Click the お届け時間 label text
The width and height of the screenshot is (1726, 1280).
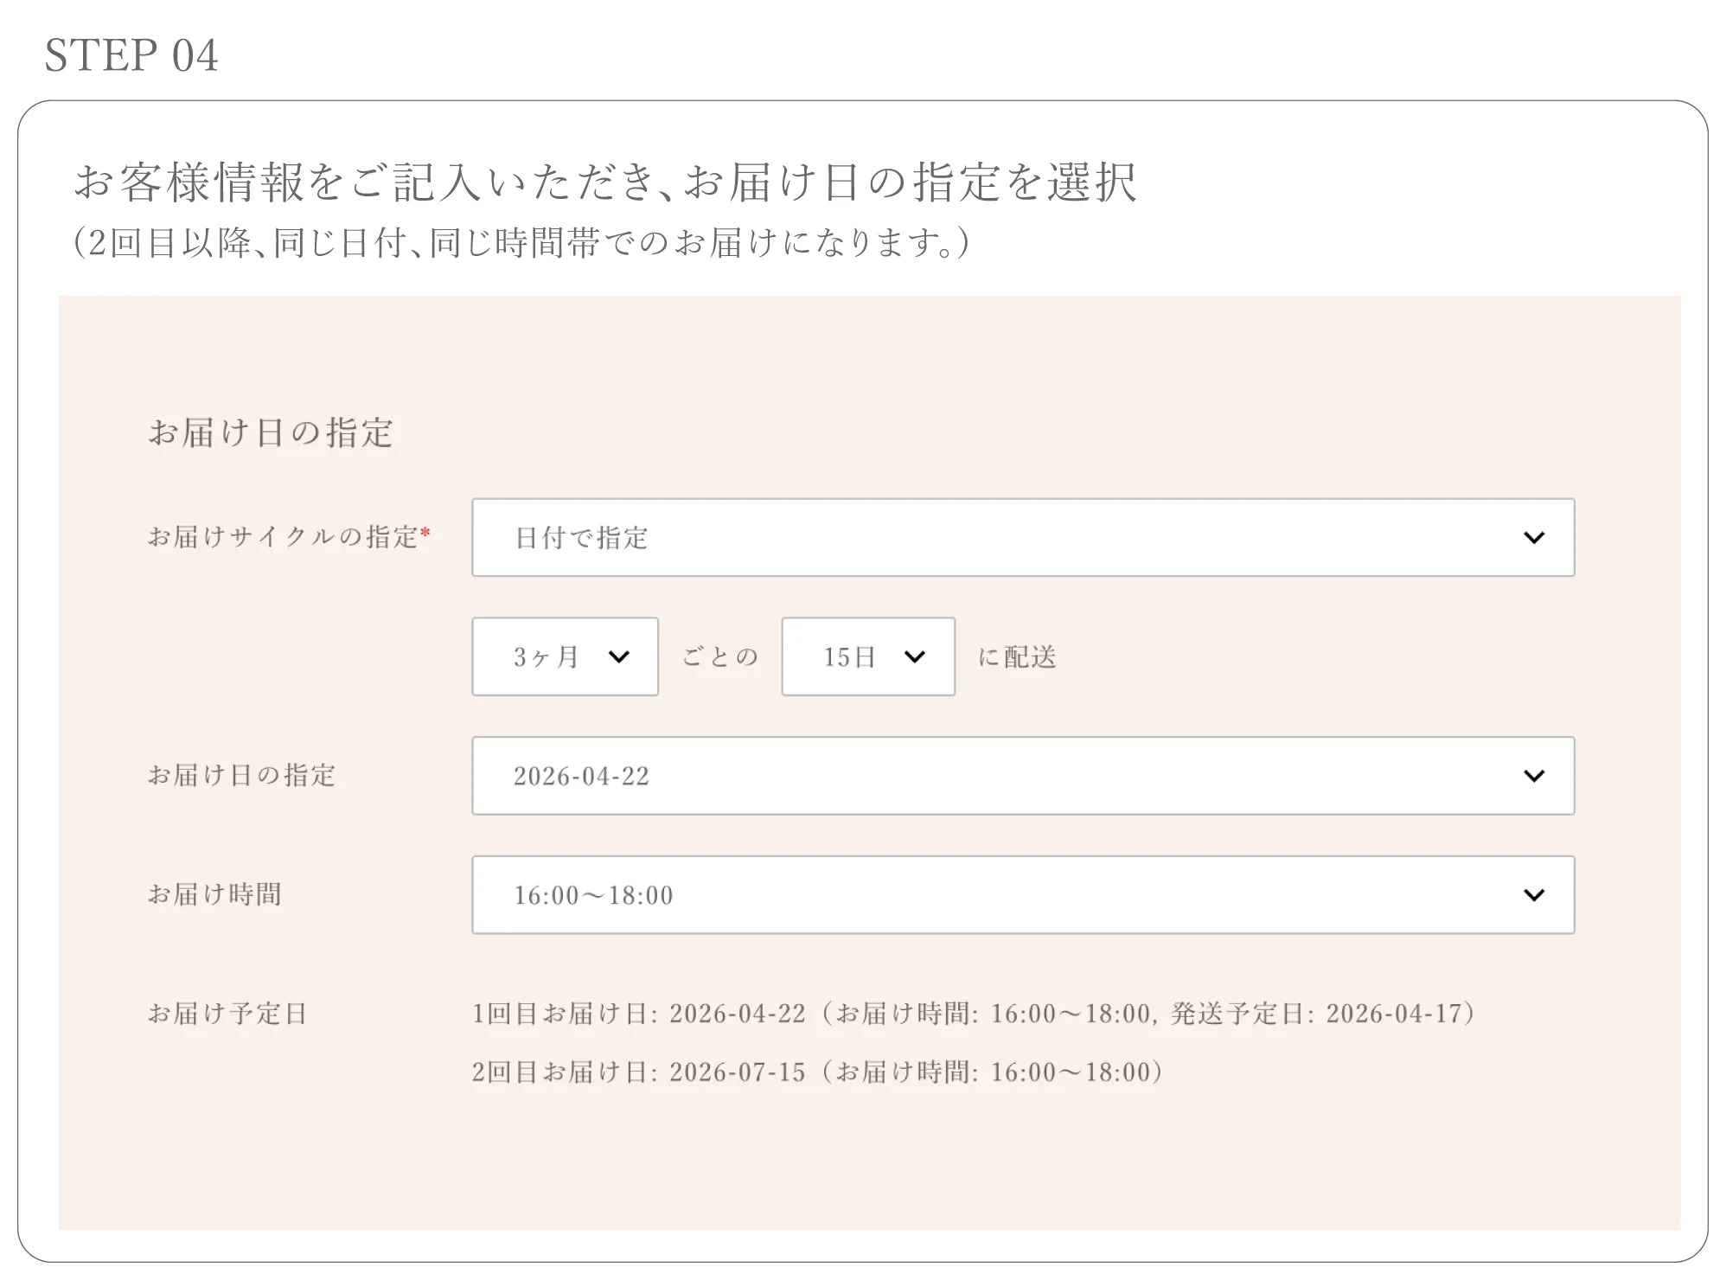point(216,895)
